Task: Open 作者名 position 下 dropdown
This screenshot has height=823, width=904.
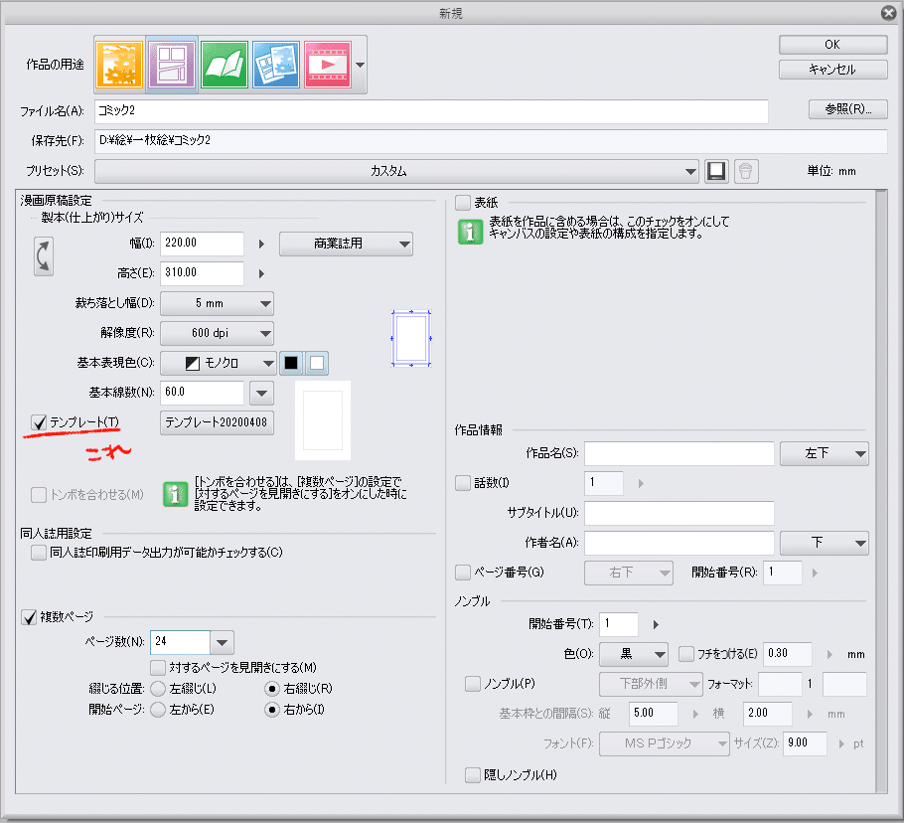Action: [x=824, y=543]
